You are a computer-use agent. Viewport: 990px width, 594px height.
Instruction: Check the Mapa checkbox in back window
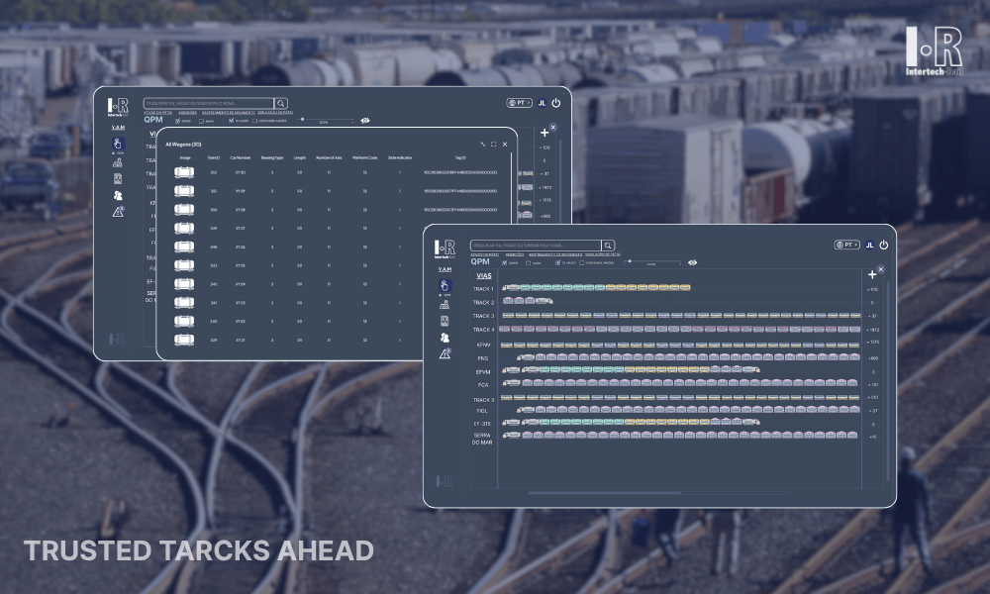click(x=201, y=121)
